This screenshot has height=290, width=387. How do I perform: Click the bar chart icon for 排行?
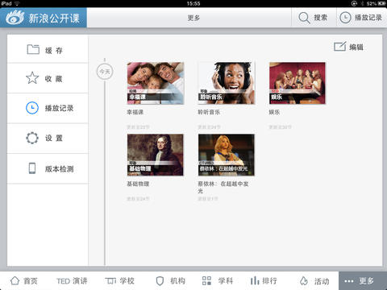coord(255,280)
